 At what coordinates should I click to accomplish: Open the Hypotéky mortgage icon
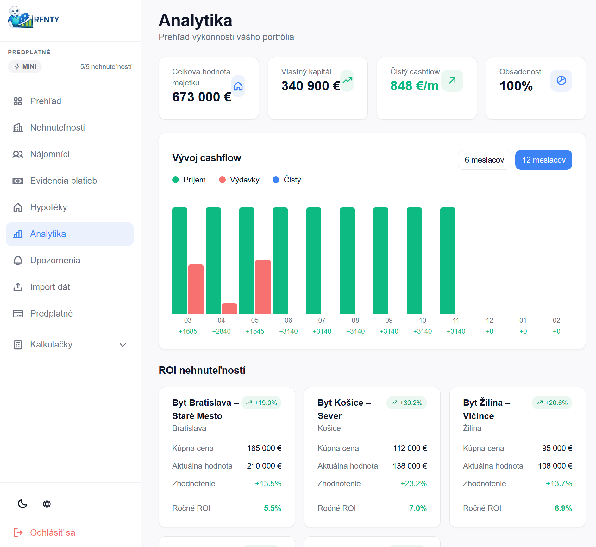coord(18,207)
